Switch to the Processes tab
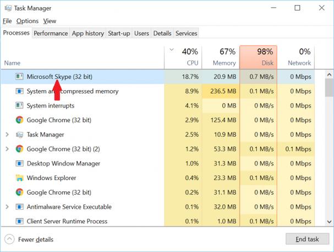The width and height of the screenshot is (334, 252). pyautogui.click(x=16, y=33)
